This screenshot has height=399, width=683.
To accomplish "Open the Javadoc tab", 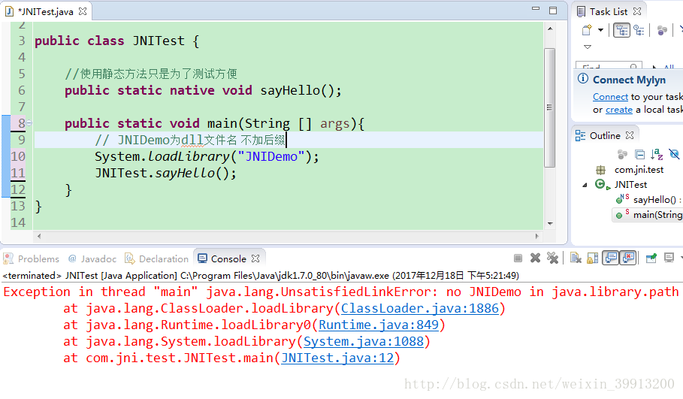I will coord(92,258).
